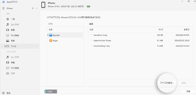Image resolution: width=196 pixels, height=95 pixels.
Task: Click the iPhone device icon in sidebar
Action: 3,8
